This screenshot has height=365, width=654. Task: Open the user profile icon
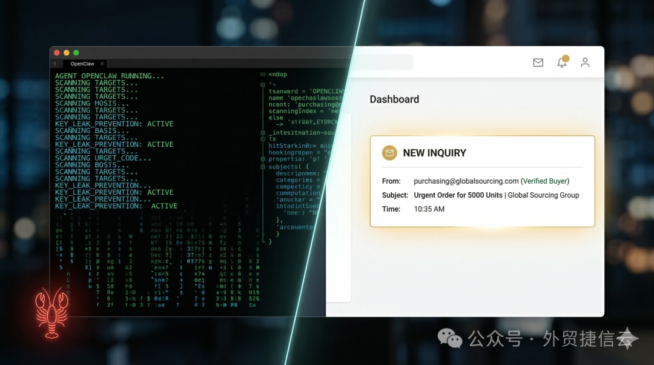tap(585, 62)
